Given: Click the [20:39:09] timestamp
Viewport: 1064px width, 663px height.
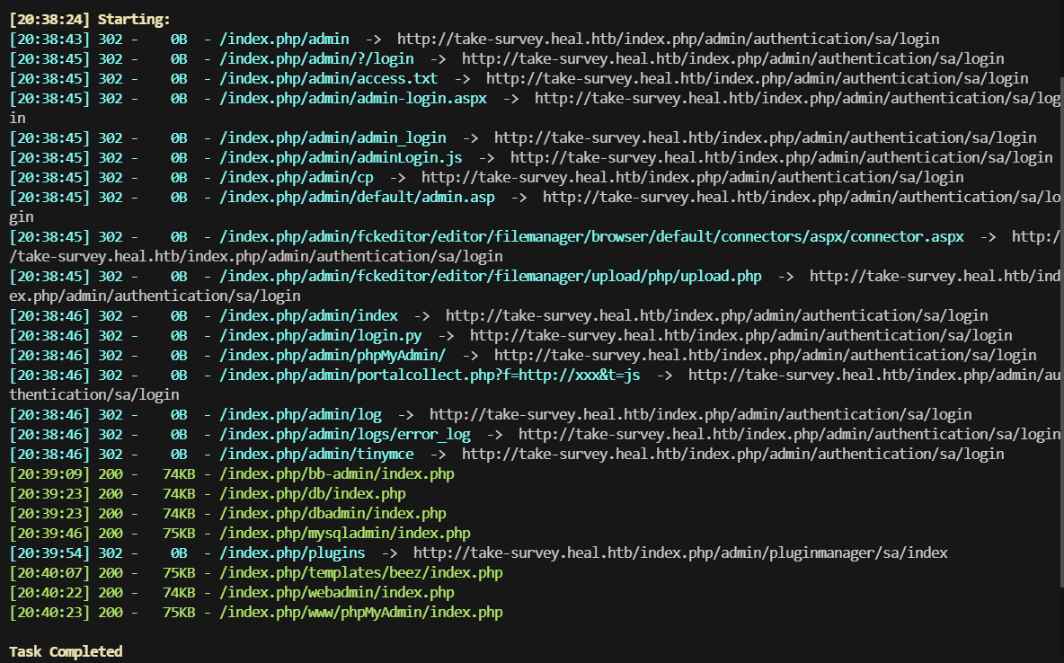Looking at the screenshot, I should point(49,473).
